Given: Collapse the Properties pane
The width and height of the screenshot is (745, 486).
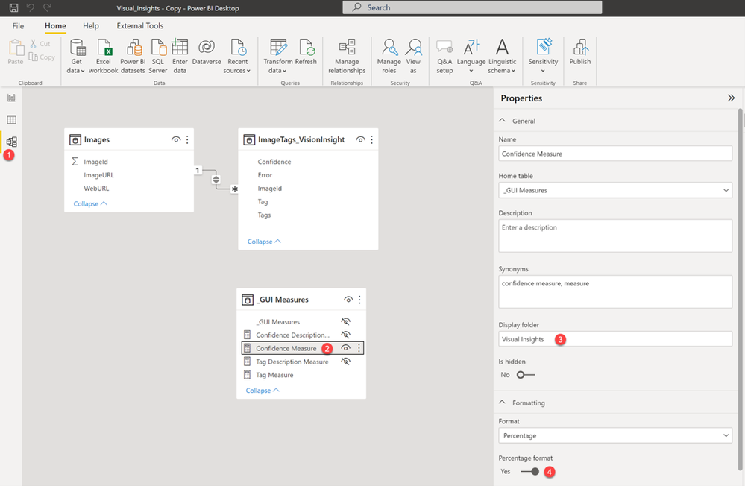Looking at the screenshot, I should coord(731,98).
